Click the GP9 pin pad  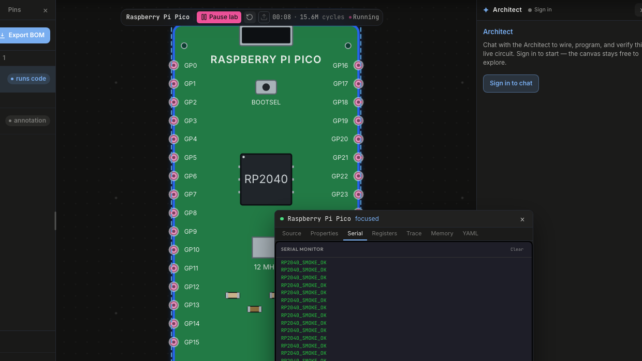coord(174,231)
